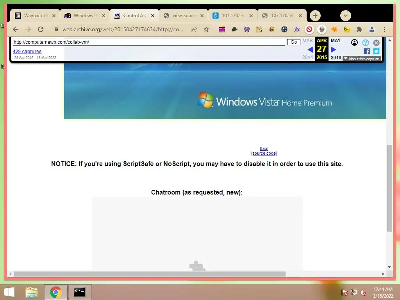This screenshot has width=400, height=300.
Task: Select MAY in the Wayback timeline
Action: 336,41
